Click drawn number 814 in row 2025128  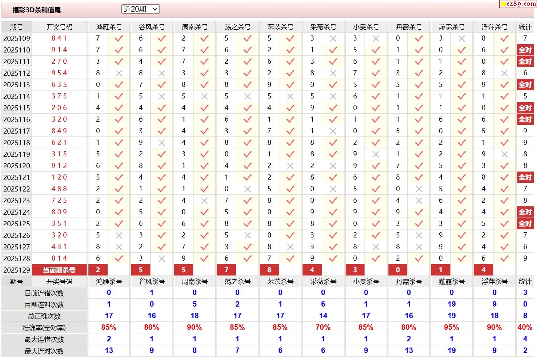[59, 258]
